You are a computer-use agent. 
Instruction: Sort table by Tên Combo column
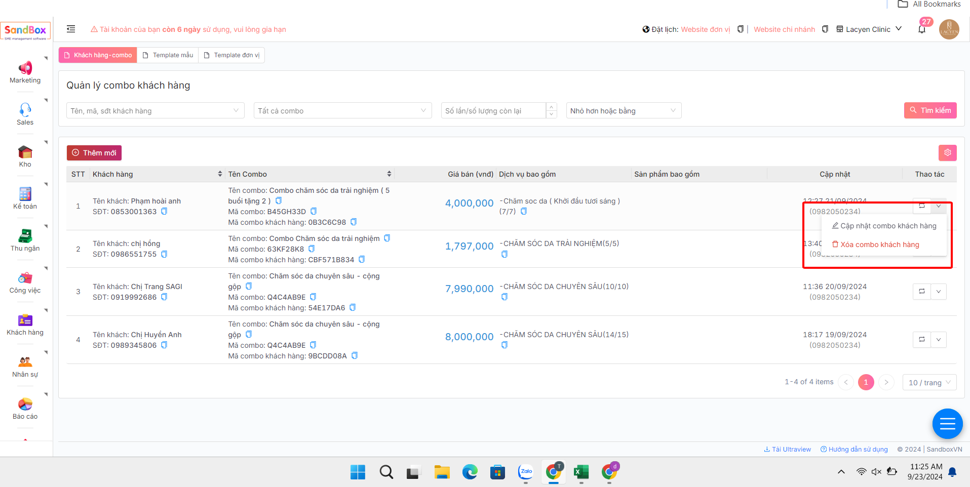point(389,174)
